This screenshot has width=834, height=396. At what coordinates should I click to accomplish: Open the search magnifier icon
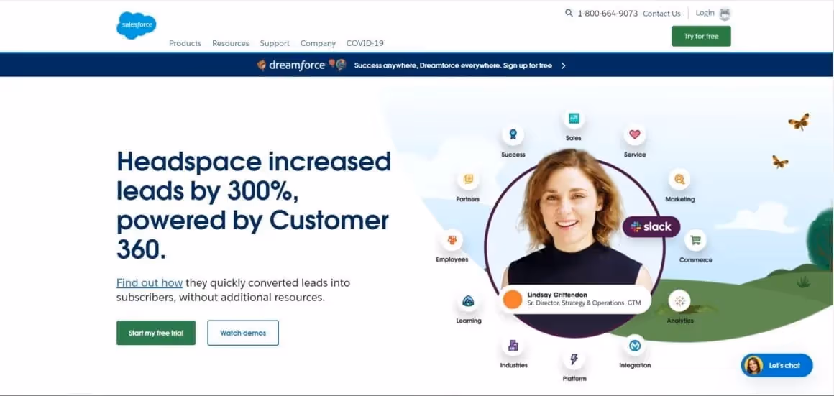(x=569, y=13)
